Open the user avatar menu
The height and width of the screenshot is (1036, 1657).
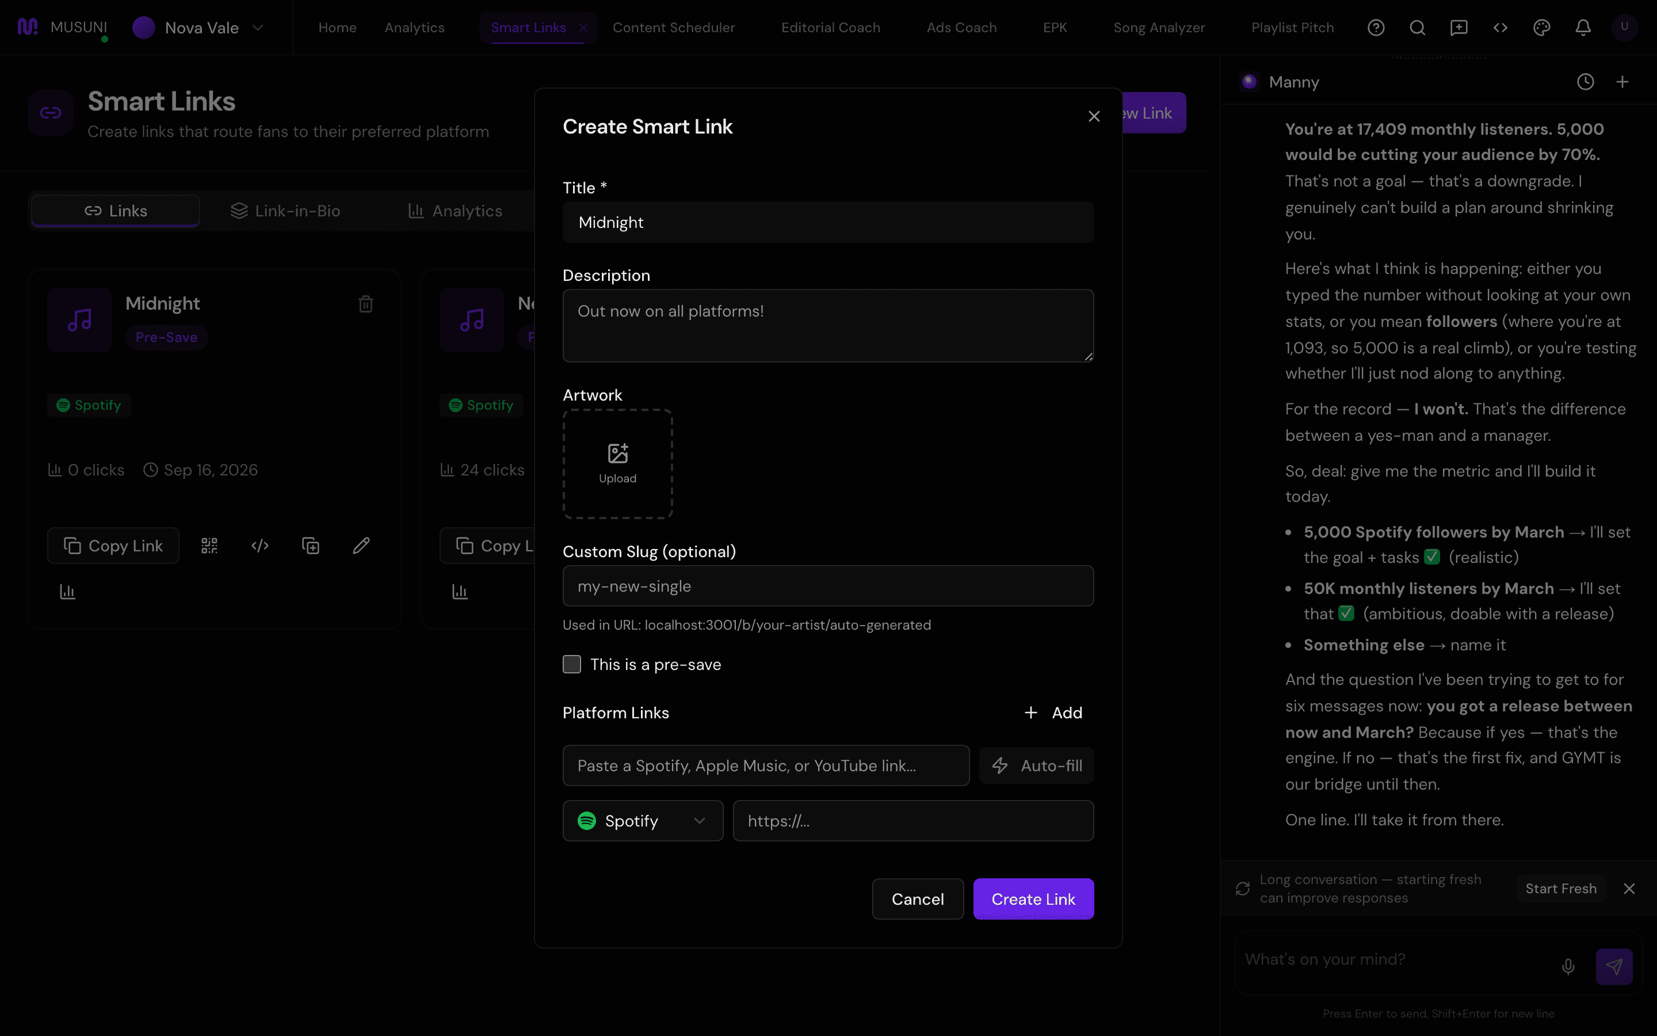click(1624, 28)
